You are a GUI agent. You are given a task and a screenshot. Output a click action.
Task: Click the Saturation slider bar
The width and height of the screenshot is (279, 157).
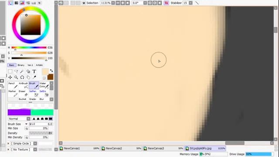coord(29,53)
